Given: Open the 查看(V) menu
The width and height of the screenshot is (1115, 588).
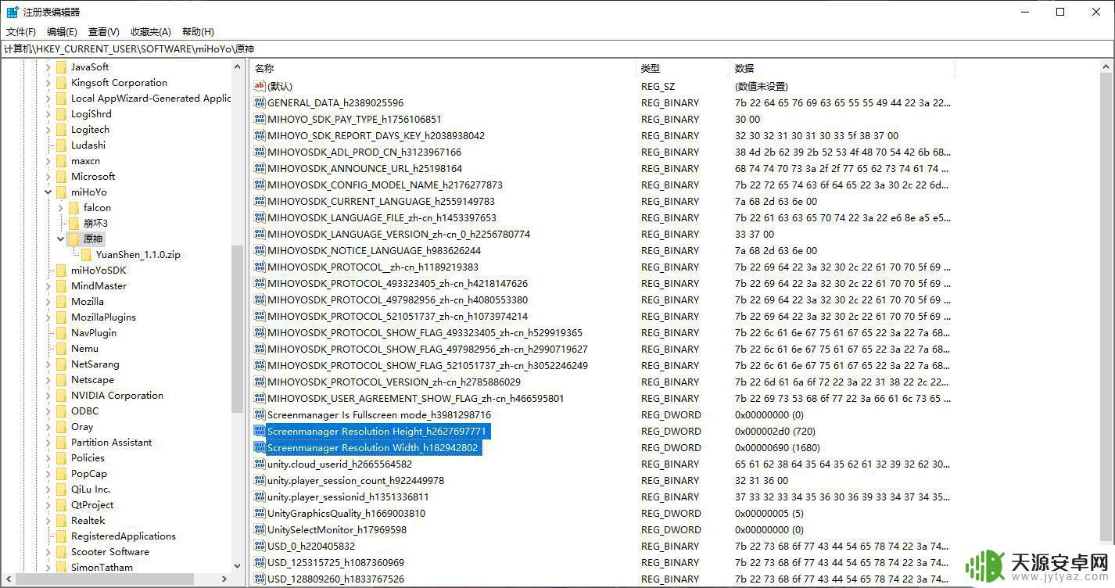Looking at the screenshot, I should (x=104, y=31).
